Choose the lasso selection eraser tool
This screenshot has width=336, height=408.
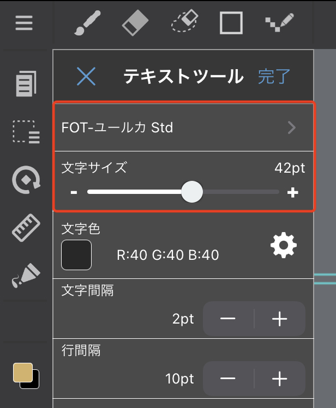[184, 23]
